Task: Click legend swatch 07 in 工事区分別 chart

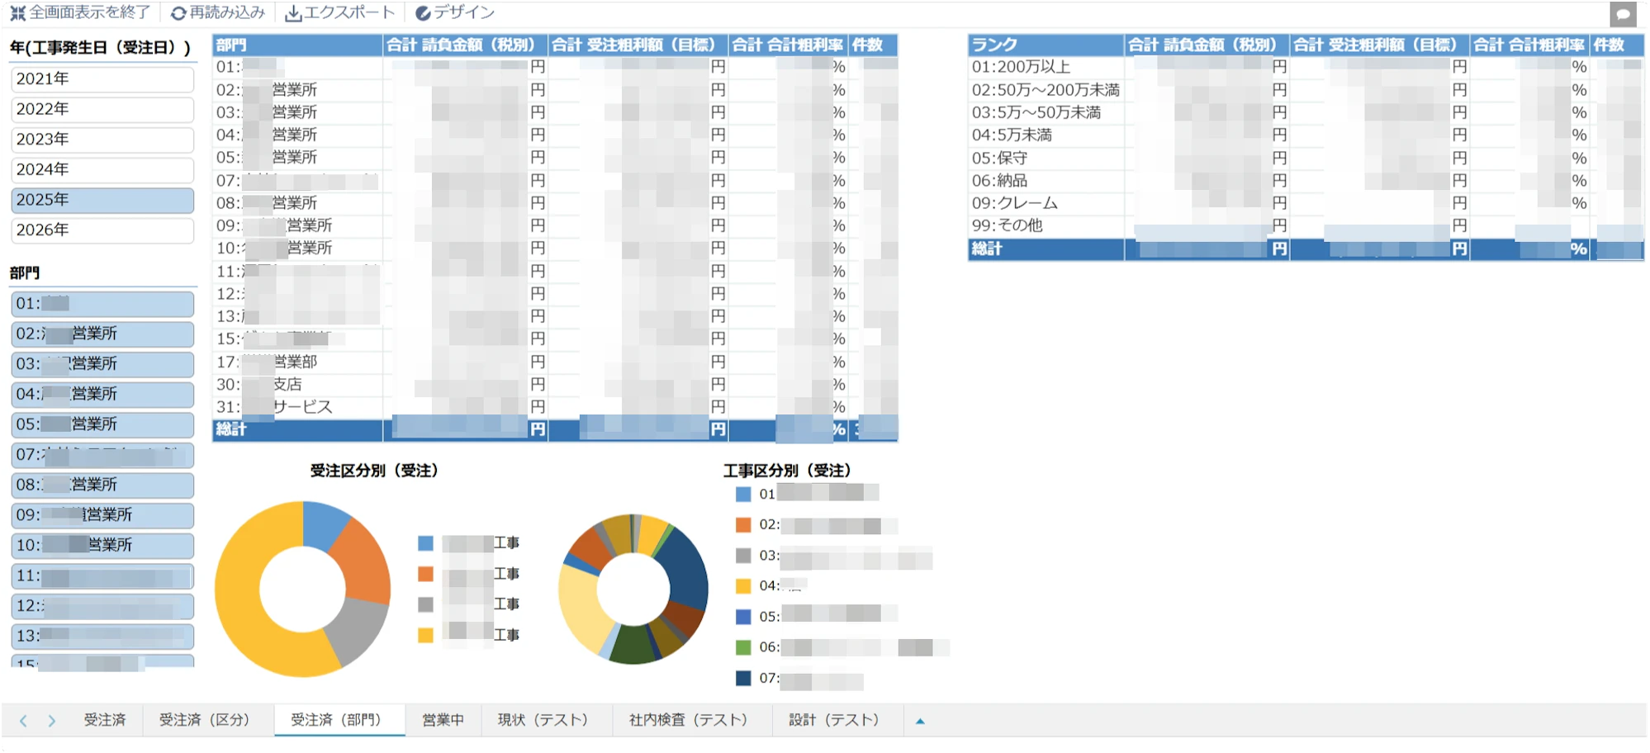Action: [x=743, y=679]
